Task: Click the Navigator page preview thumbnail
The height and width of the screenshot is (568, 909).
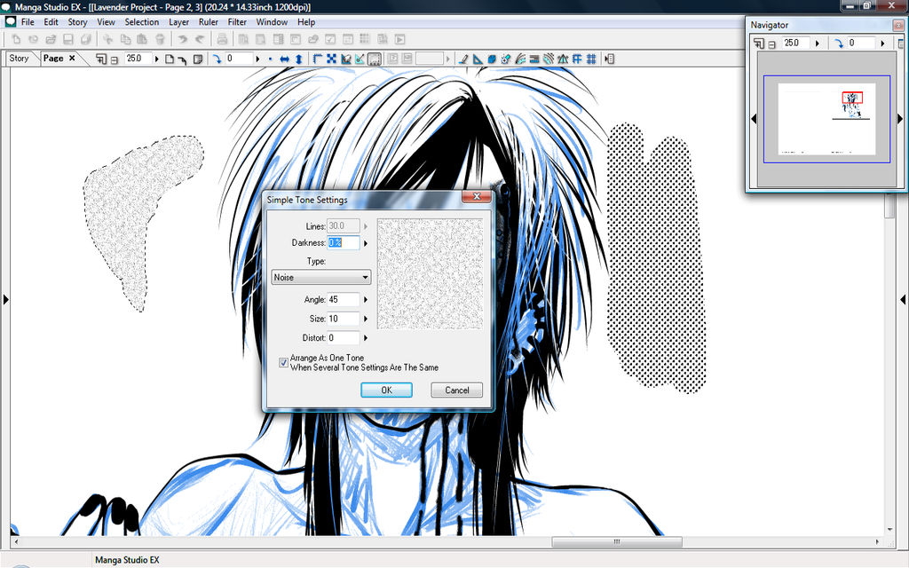Action: pos(826,119)
